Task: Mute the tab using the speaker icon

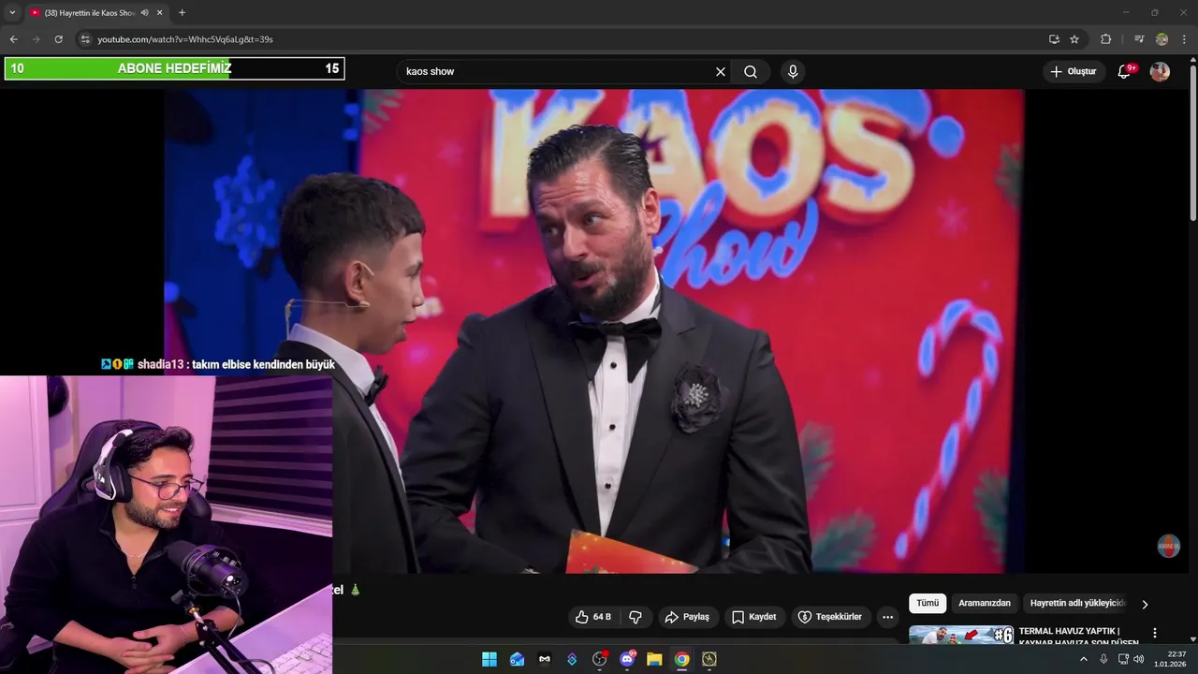Action: coord(144,12)
